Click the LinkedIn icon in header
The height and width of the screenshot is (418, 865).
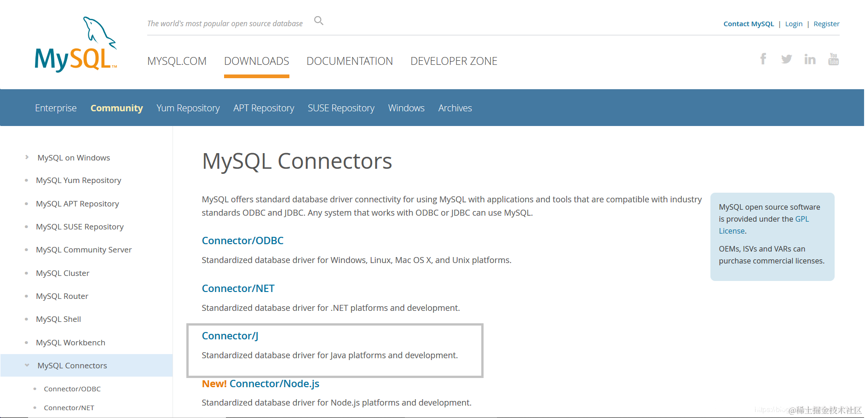(810, 59)
